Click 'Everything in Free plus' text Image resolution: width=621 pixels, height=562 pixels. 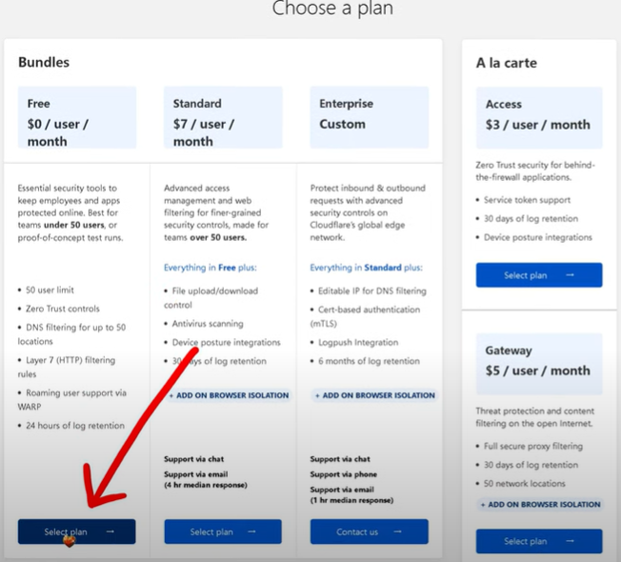click(210, 268)
